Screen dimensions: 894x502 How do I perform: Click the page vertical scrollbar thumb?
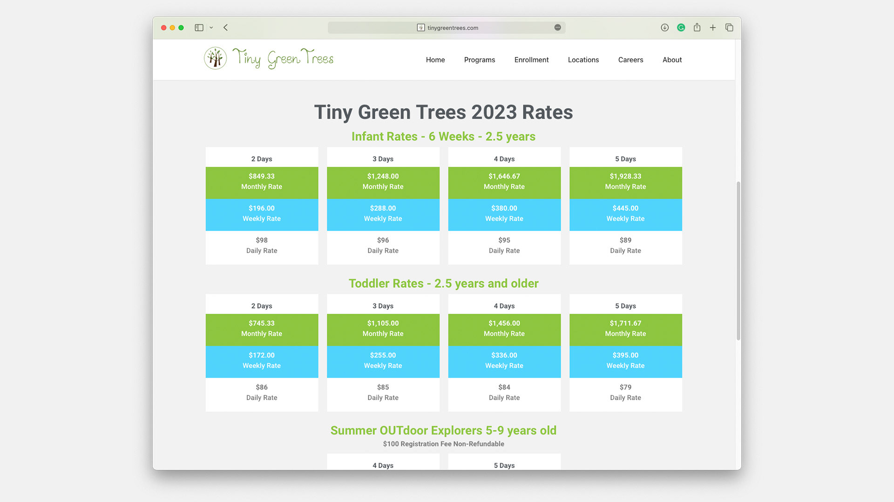pyautogui.click(x=738, y=260)
